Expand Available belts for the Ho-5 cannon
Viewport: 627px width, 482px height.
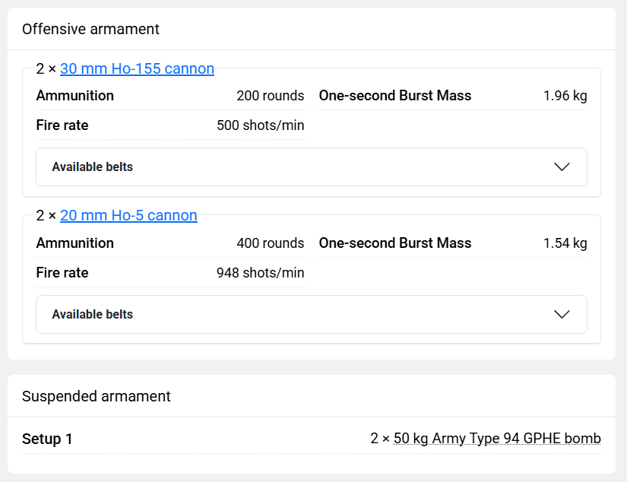pos(93,315)
